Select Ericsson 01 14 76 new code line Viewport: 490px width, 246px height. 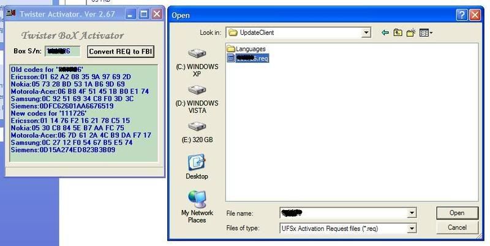point(70,121)
